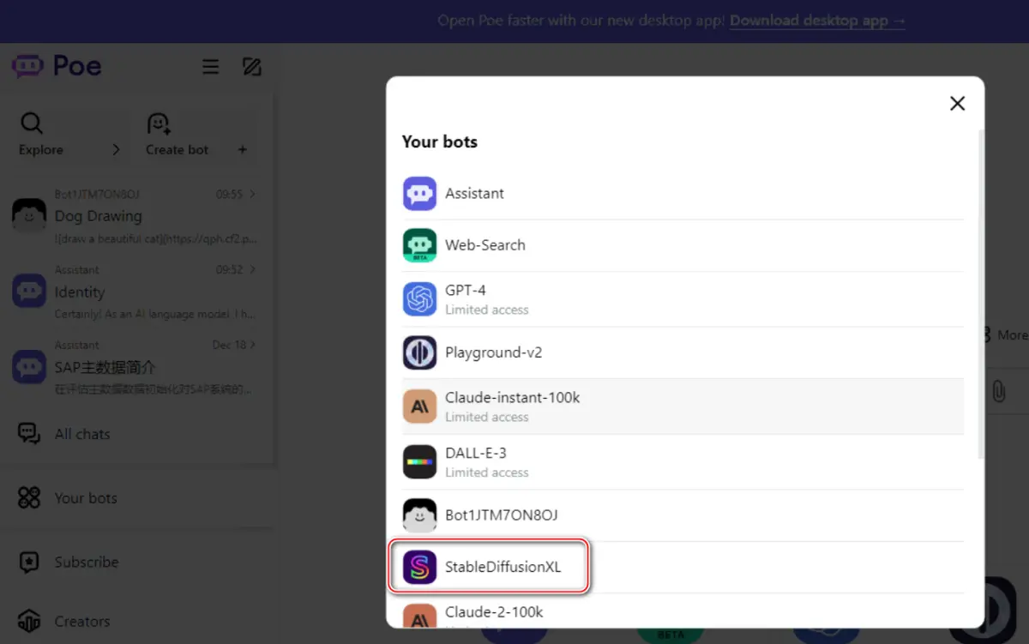Click the Dog Drawing bot avatar
This screenshot has height=644, width=1029.
(x=29, y=215)
